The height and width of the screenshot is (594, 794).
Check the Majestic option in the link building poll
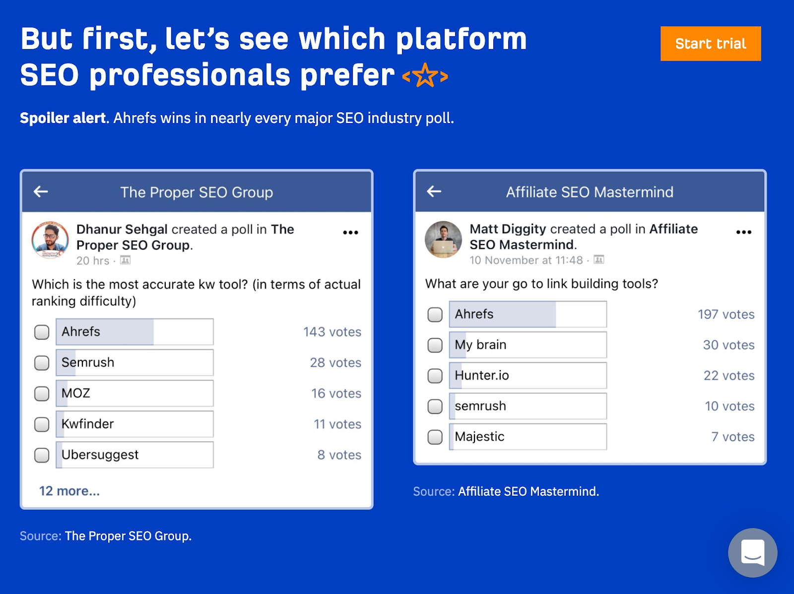[435, 437]
